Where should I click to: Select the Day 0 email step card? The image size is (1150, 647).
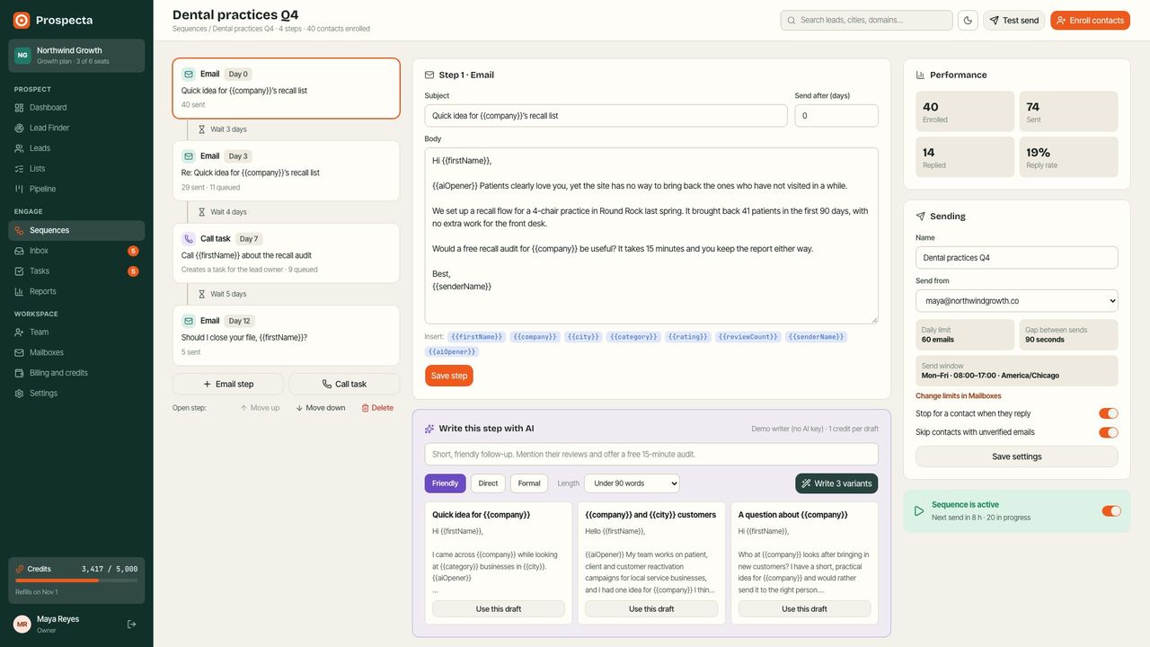pos(286,89)
